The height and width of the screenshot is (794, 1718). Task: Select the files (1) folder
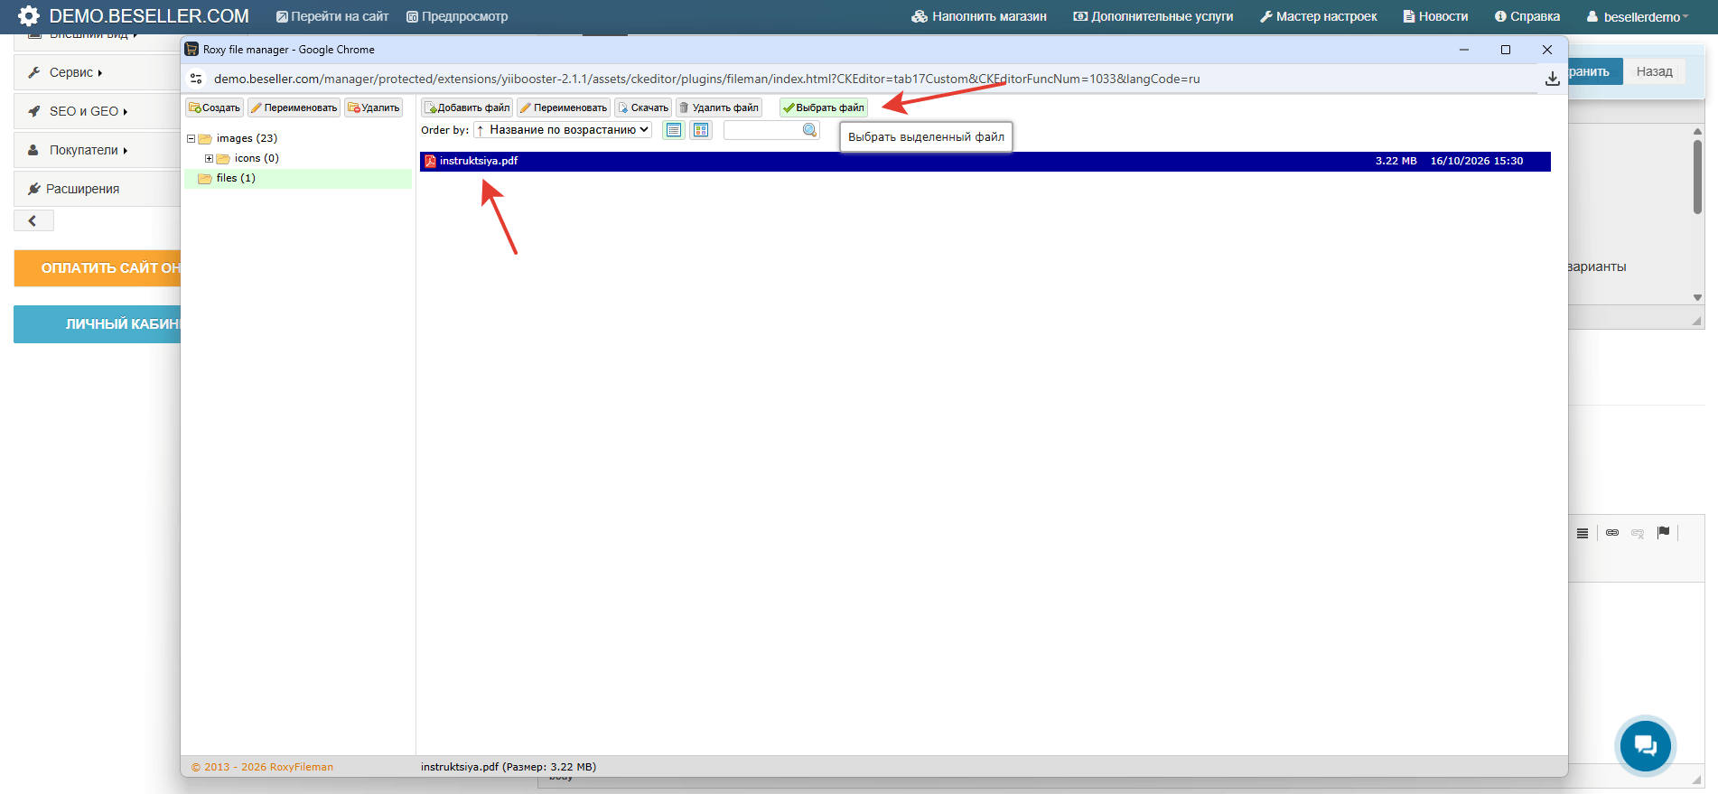coord(298,178)
